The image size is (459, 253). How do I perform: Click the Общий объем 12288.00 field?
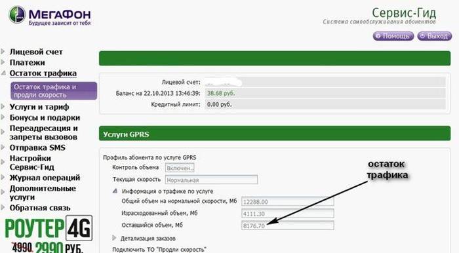pyautogui.click(x=287, y=201)
